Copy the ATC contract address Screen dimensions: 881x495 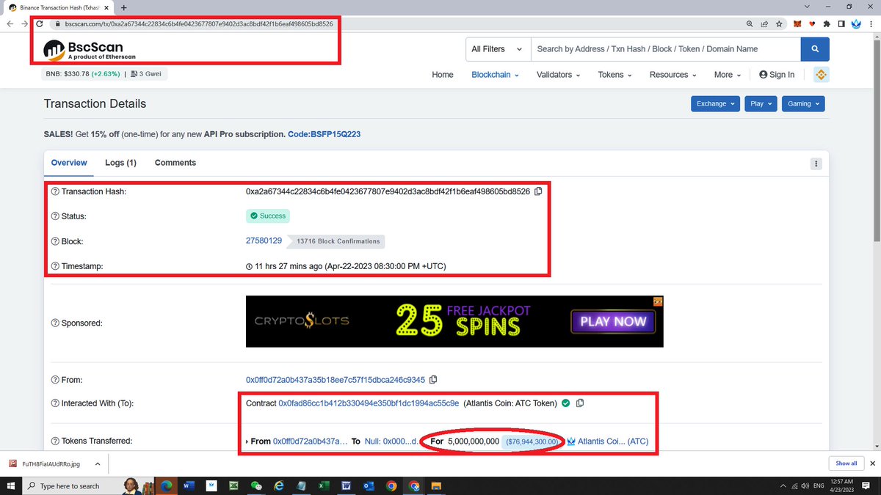point(580,403)
